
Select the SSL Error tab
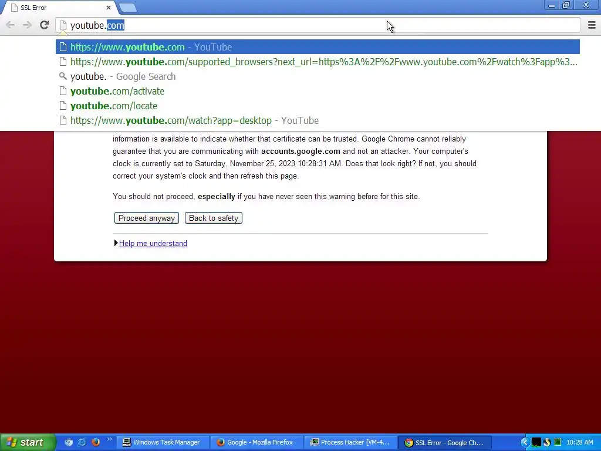click(x=60, y=8)
